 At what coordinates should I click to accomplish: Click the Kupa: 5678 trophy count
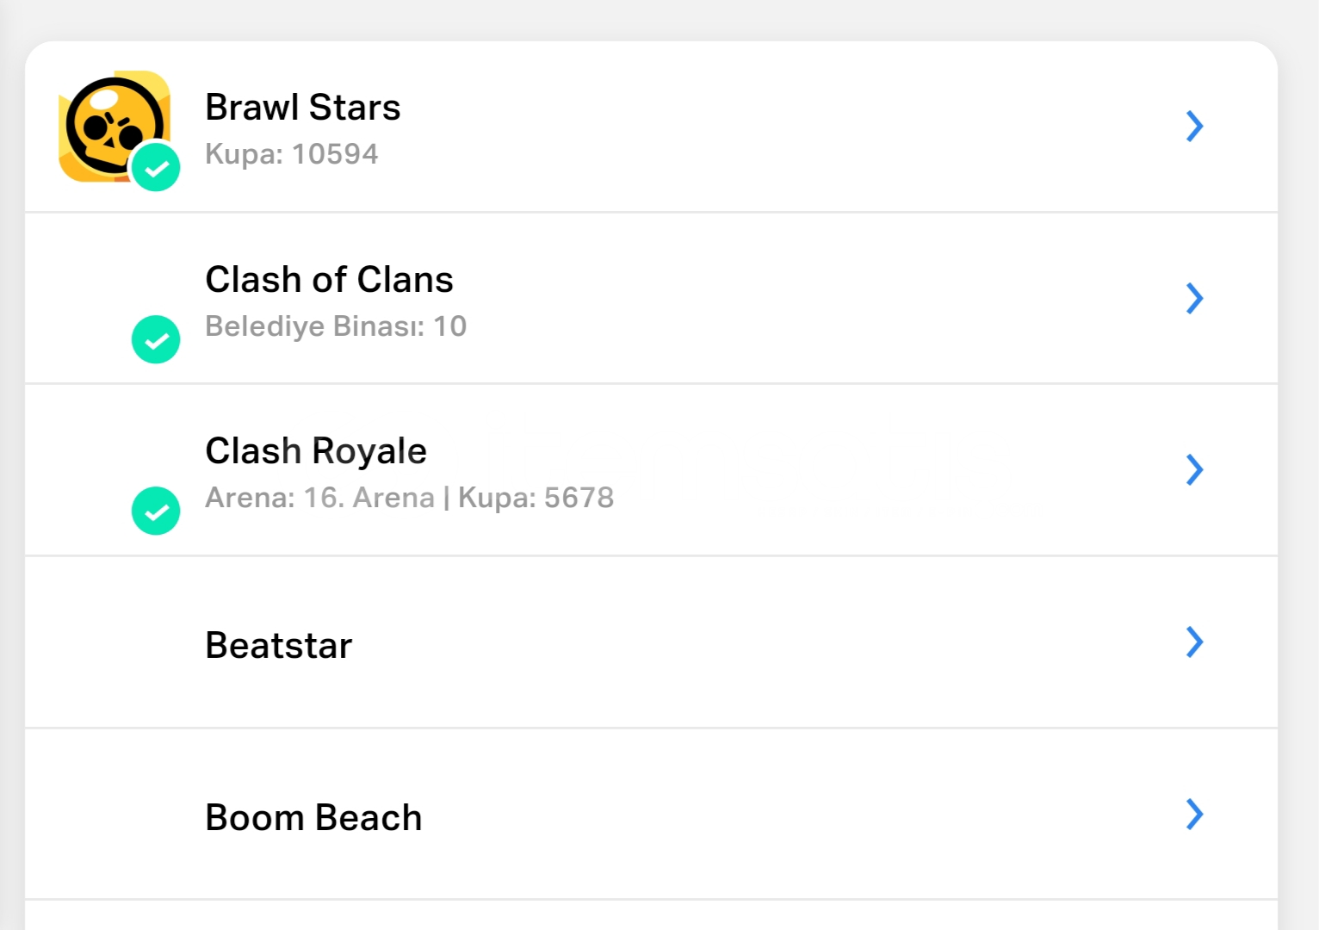[x=536, y=498]
